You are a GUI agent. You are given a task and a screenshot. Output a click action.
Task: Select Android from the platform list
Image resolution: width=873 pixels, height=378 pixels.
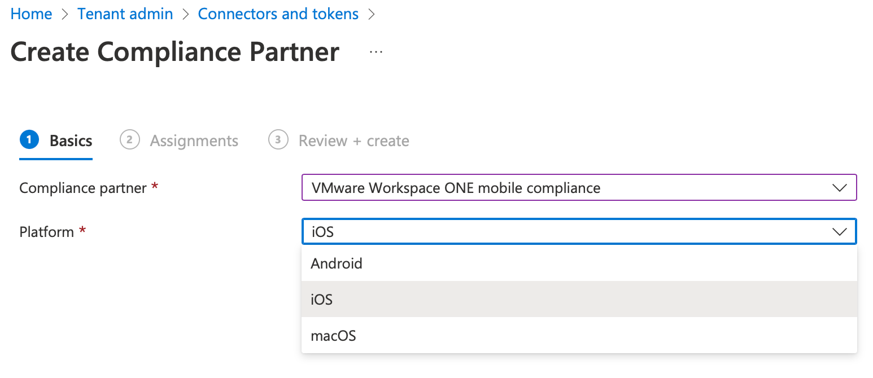[337, 263]
